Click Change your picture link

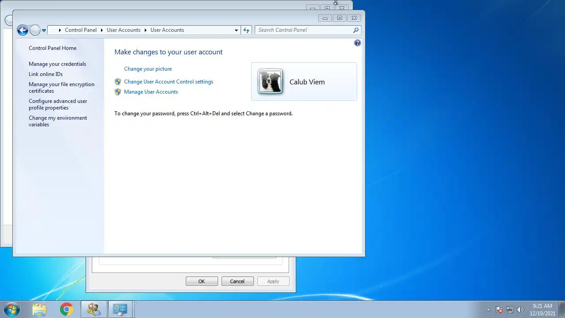[x=148, y=69]
